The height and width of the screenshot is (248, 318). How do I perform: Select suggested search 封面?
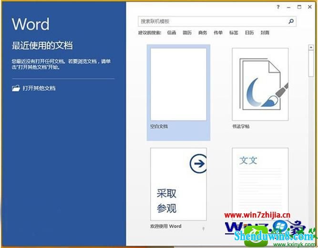pos(265,32)
